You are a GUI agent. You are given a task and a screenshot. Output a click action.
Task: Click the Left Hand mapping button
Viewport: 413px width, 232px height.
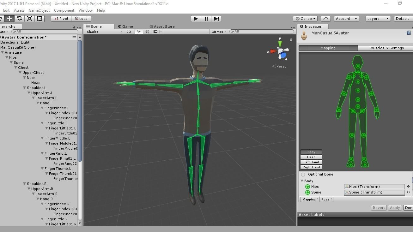311,162
